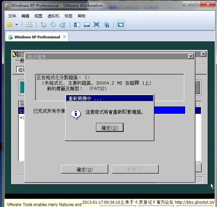217x207 pixels.
Task: Click the console view toolbar icon
Action: pyautogui.click(x=120, y=25)
